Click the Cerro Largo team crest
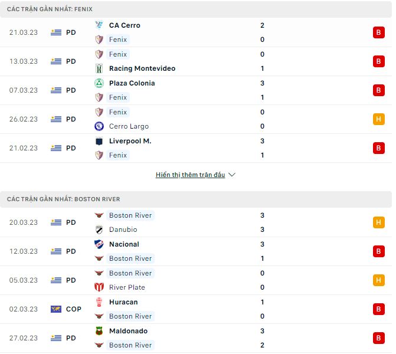 point(99,126)
